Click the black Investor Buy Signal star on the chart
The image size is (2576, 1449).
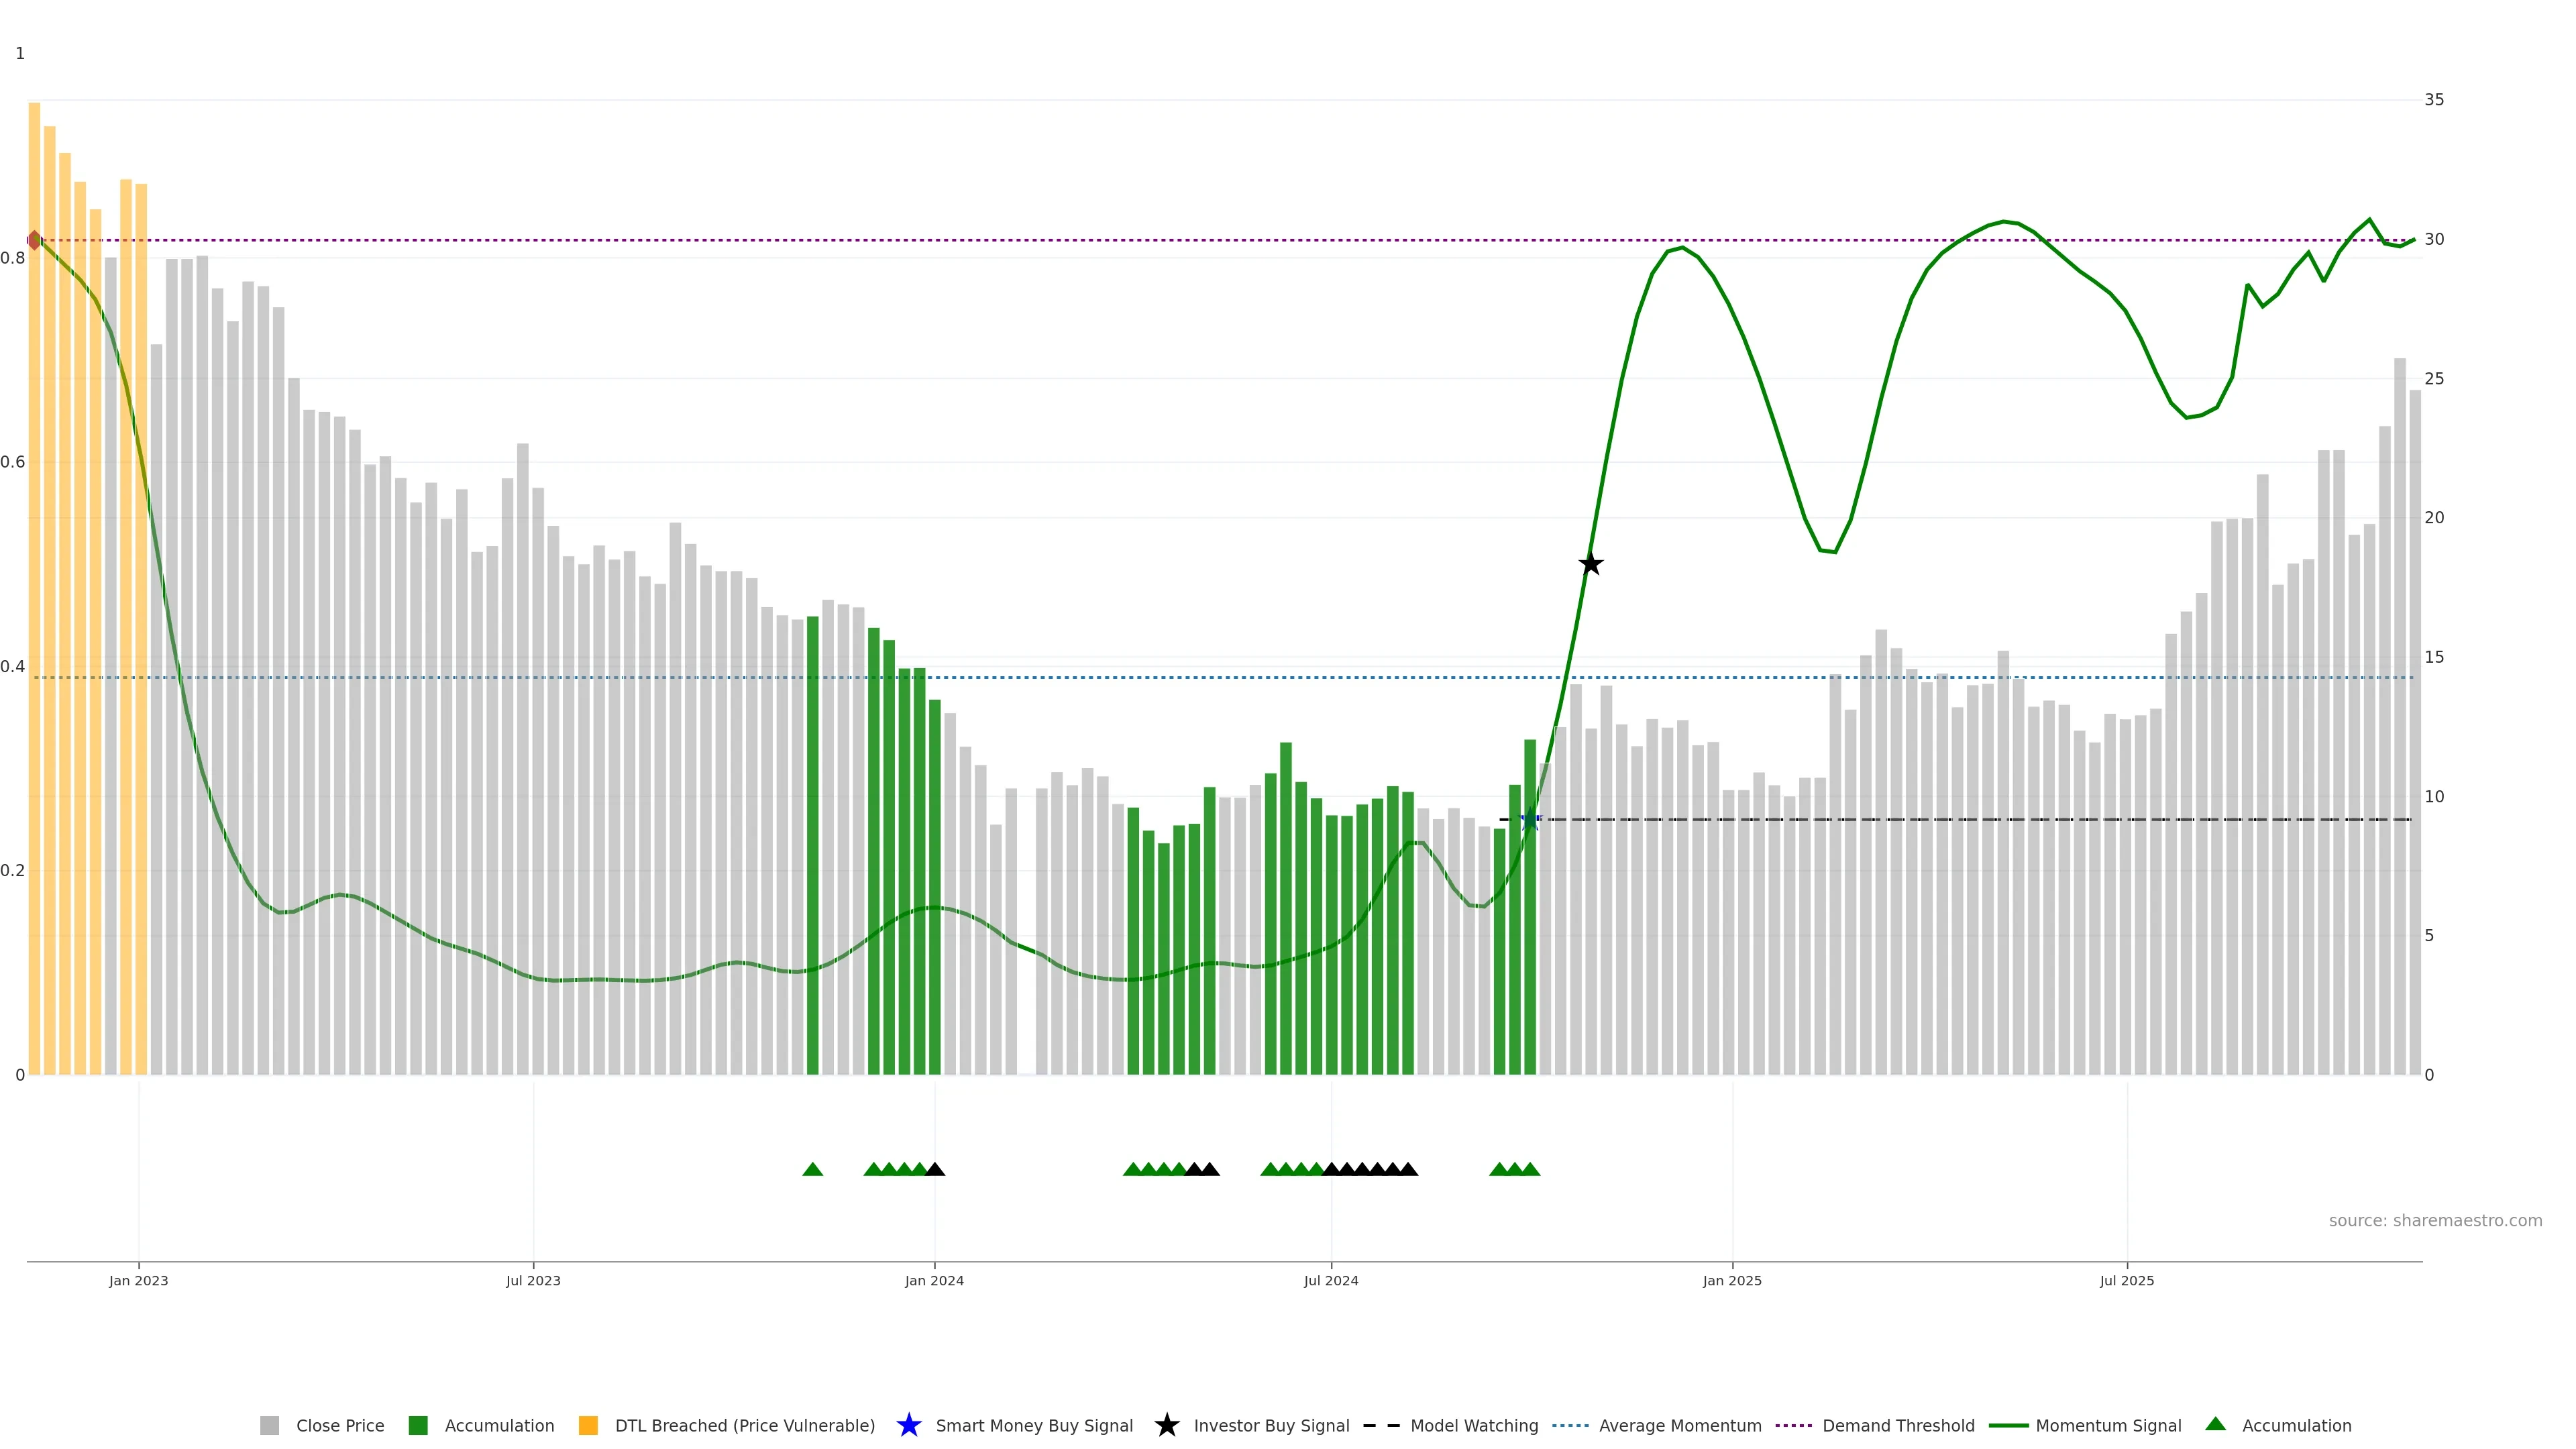click(x=1590, y=564)
